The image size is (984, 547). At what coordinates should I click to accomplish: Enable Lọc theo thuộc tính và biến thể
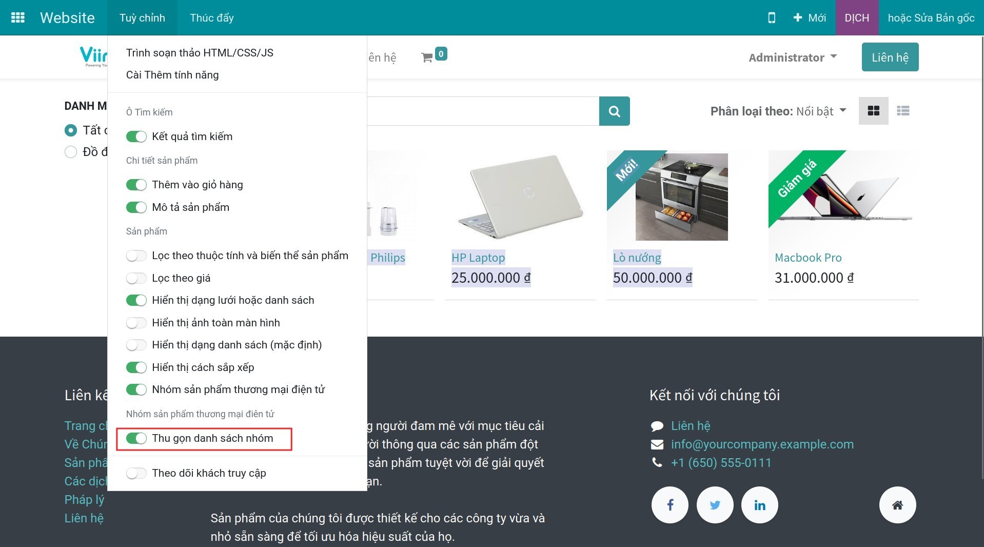(136, 256)
